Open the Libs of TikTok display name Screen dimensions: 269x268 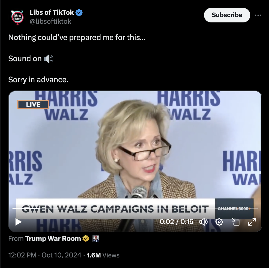(52, 12)
